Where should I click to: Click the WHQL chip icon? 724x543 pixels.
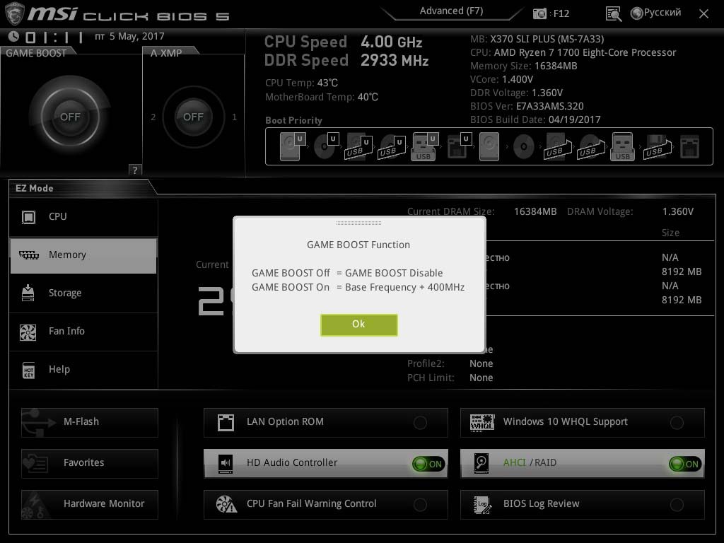pos(482,422)
